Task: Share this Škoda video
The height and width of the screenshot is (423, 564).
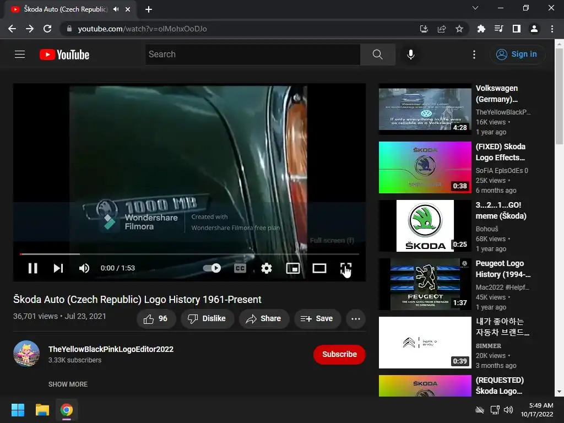Action: point(264,319)
